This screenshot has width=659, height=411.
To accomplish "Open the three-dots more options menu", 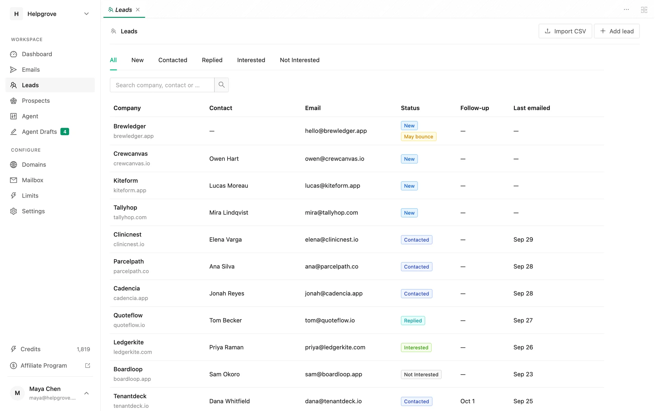I will [626, 10].
